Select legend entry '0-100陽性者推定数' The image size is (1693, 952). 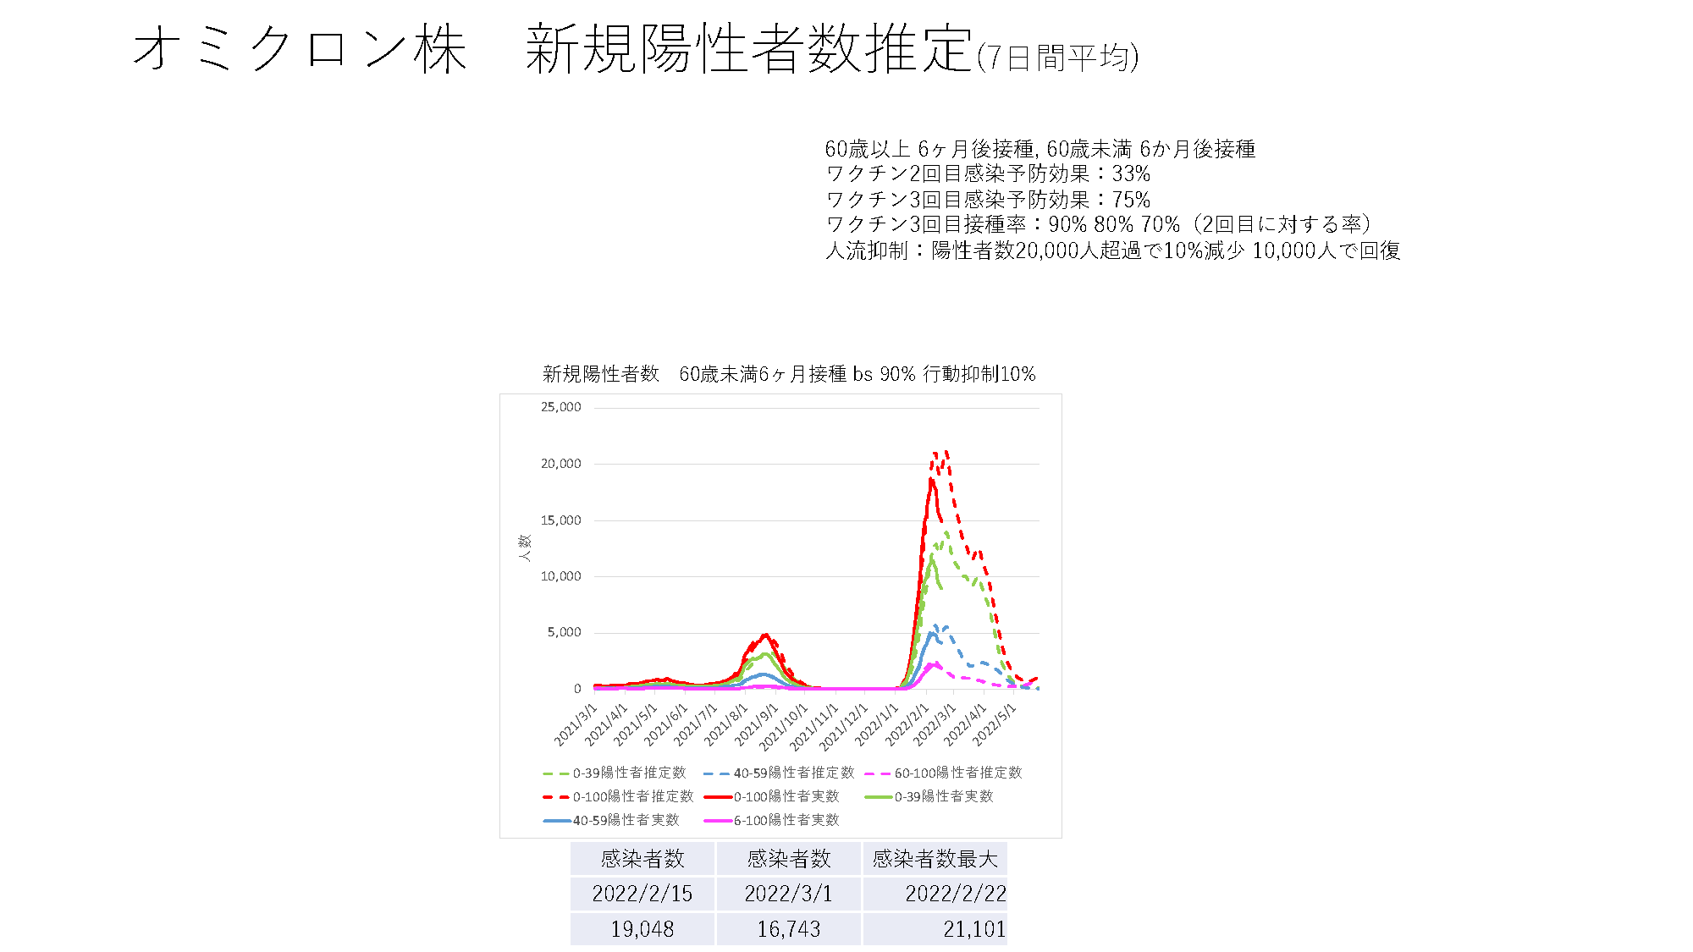point(618,796)
